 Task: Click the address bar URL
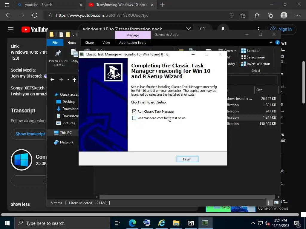[x=102, y=15]
